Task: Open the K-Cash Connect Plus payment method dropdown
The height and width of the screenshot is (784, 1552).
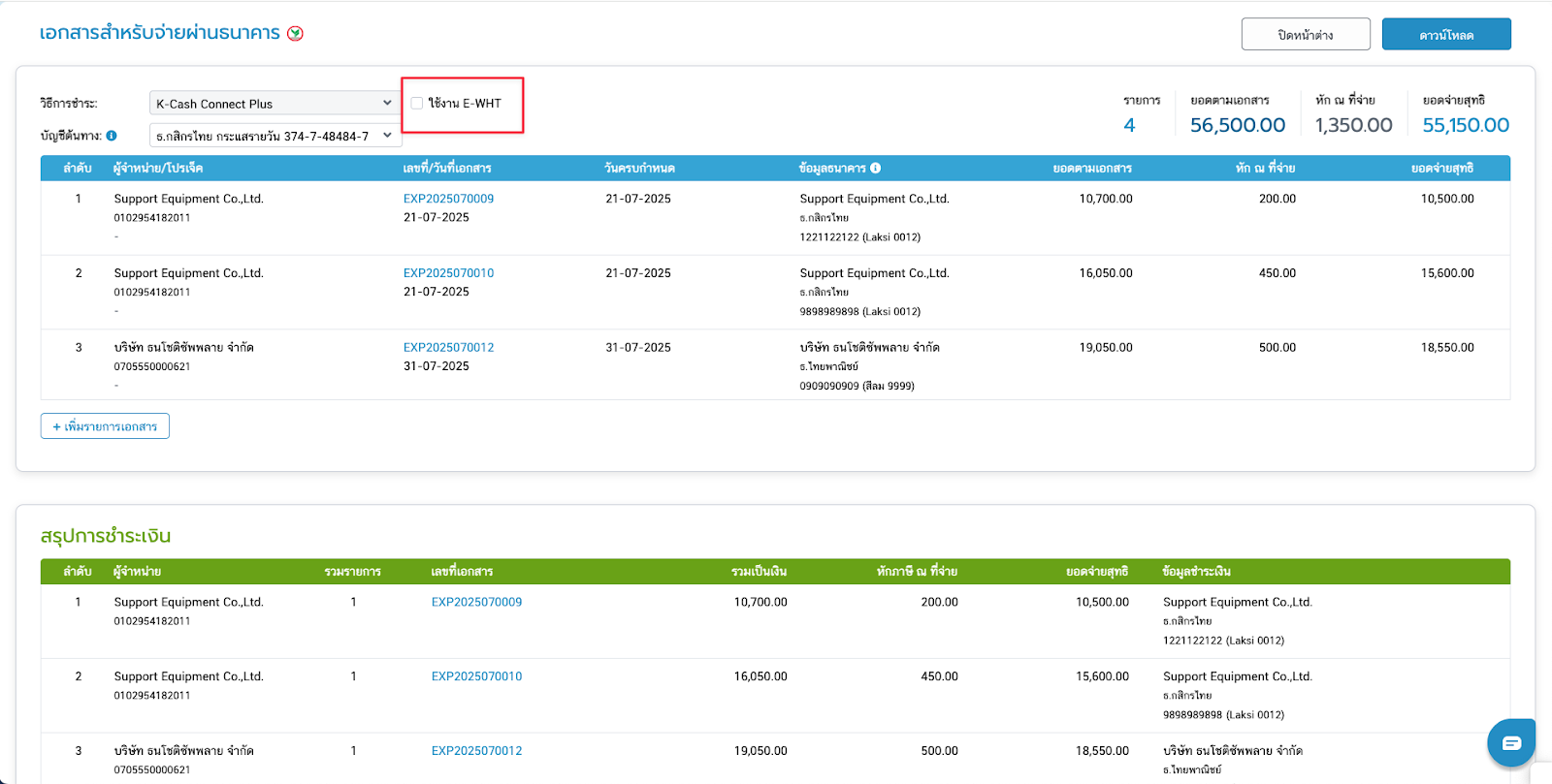Action: 273,104
